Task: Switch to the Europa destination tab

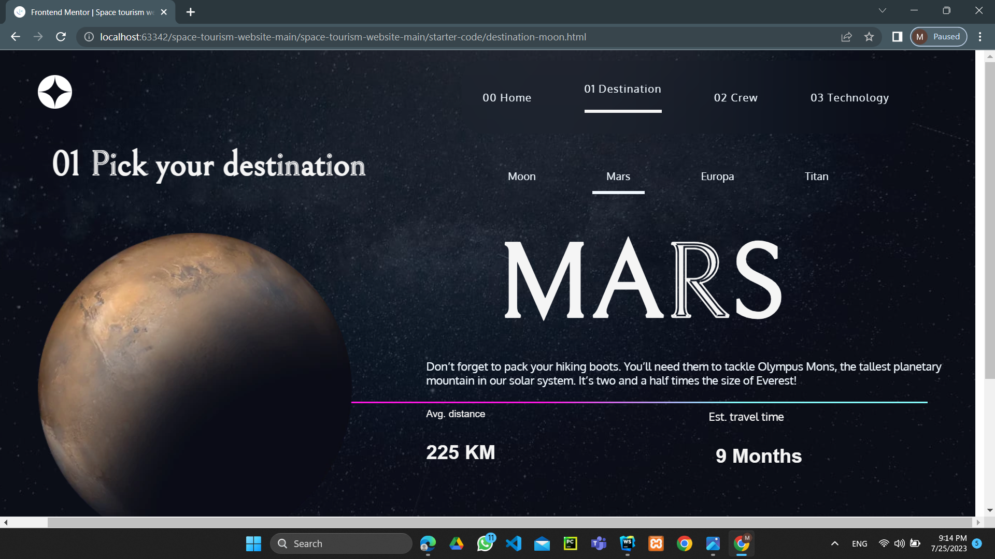Action: [717, 176]
